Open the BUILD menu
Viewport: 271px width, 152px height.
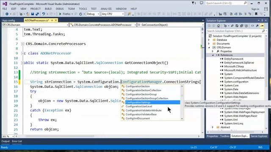[x=48, y=9]
